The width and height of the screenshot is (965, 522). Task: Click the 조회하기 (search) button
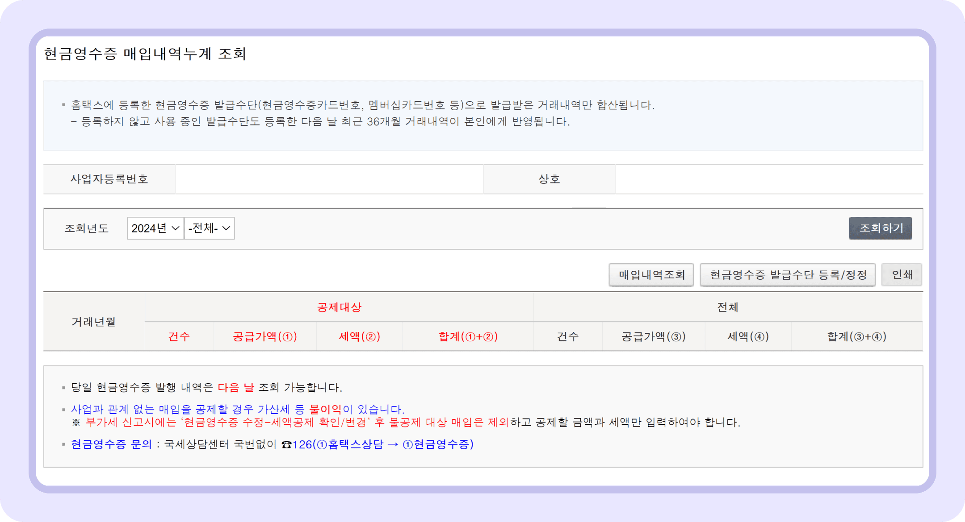pyautogui.click(x=880, y=228)
